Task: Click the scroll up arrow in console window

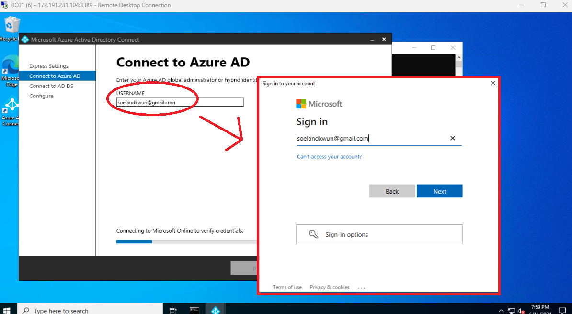Action: pos(459,57)
